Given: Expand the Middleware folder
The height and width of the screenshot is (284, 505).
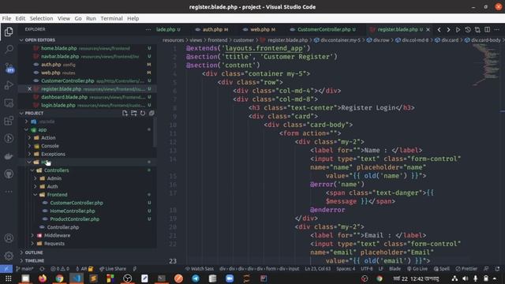Looking at the screenshot, I should [32, 235].
